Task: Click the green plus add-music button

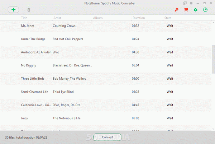Action: [x=13, y=10]
